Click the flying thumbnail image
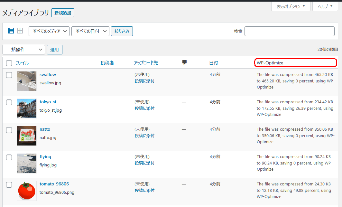This screenshot has width=342, height=207. (x=27, y=163)
